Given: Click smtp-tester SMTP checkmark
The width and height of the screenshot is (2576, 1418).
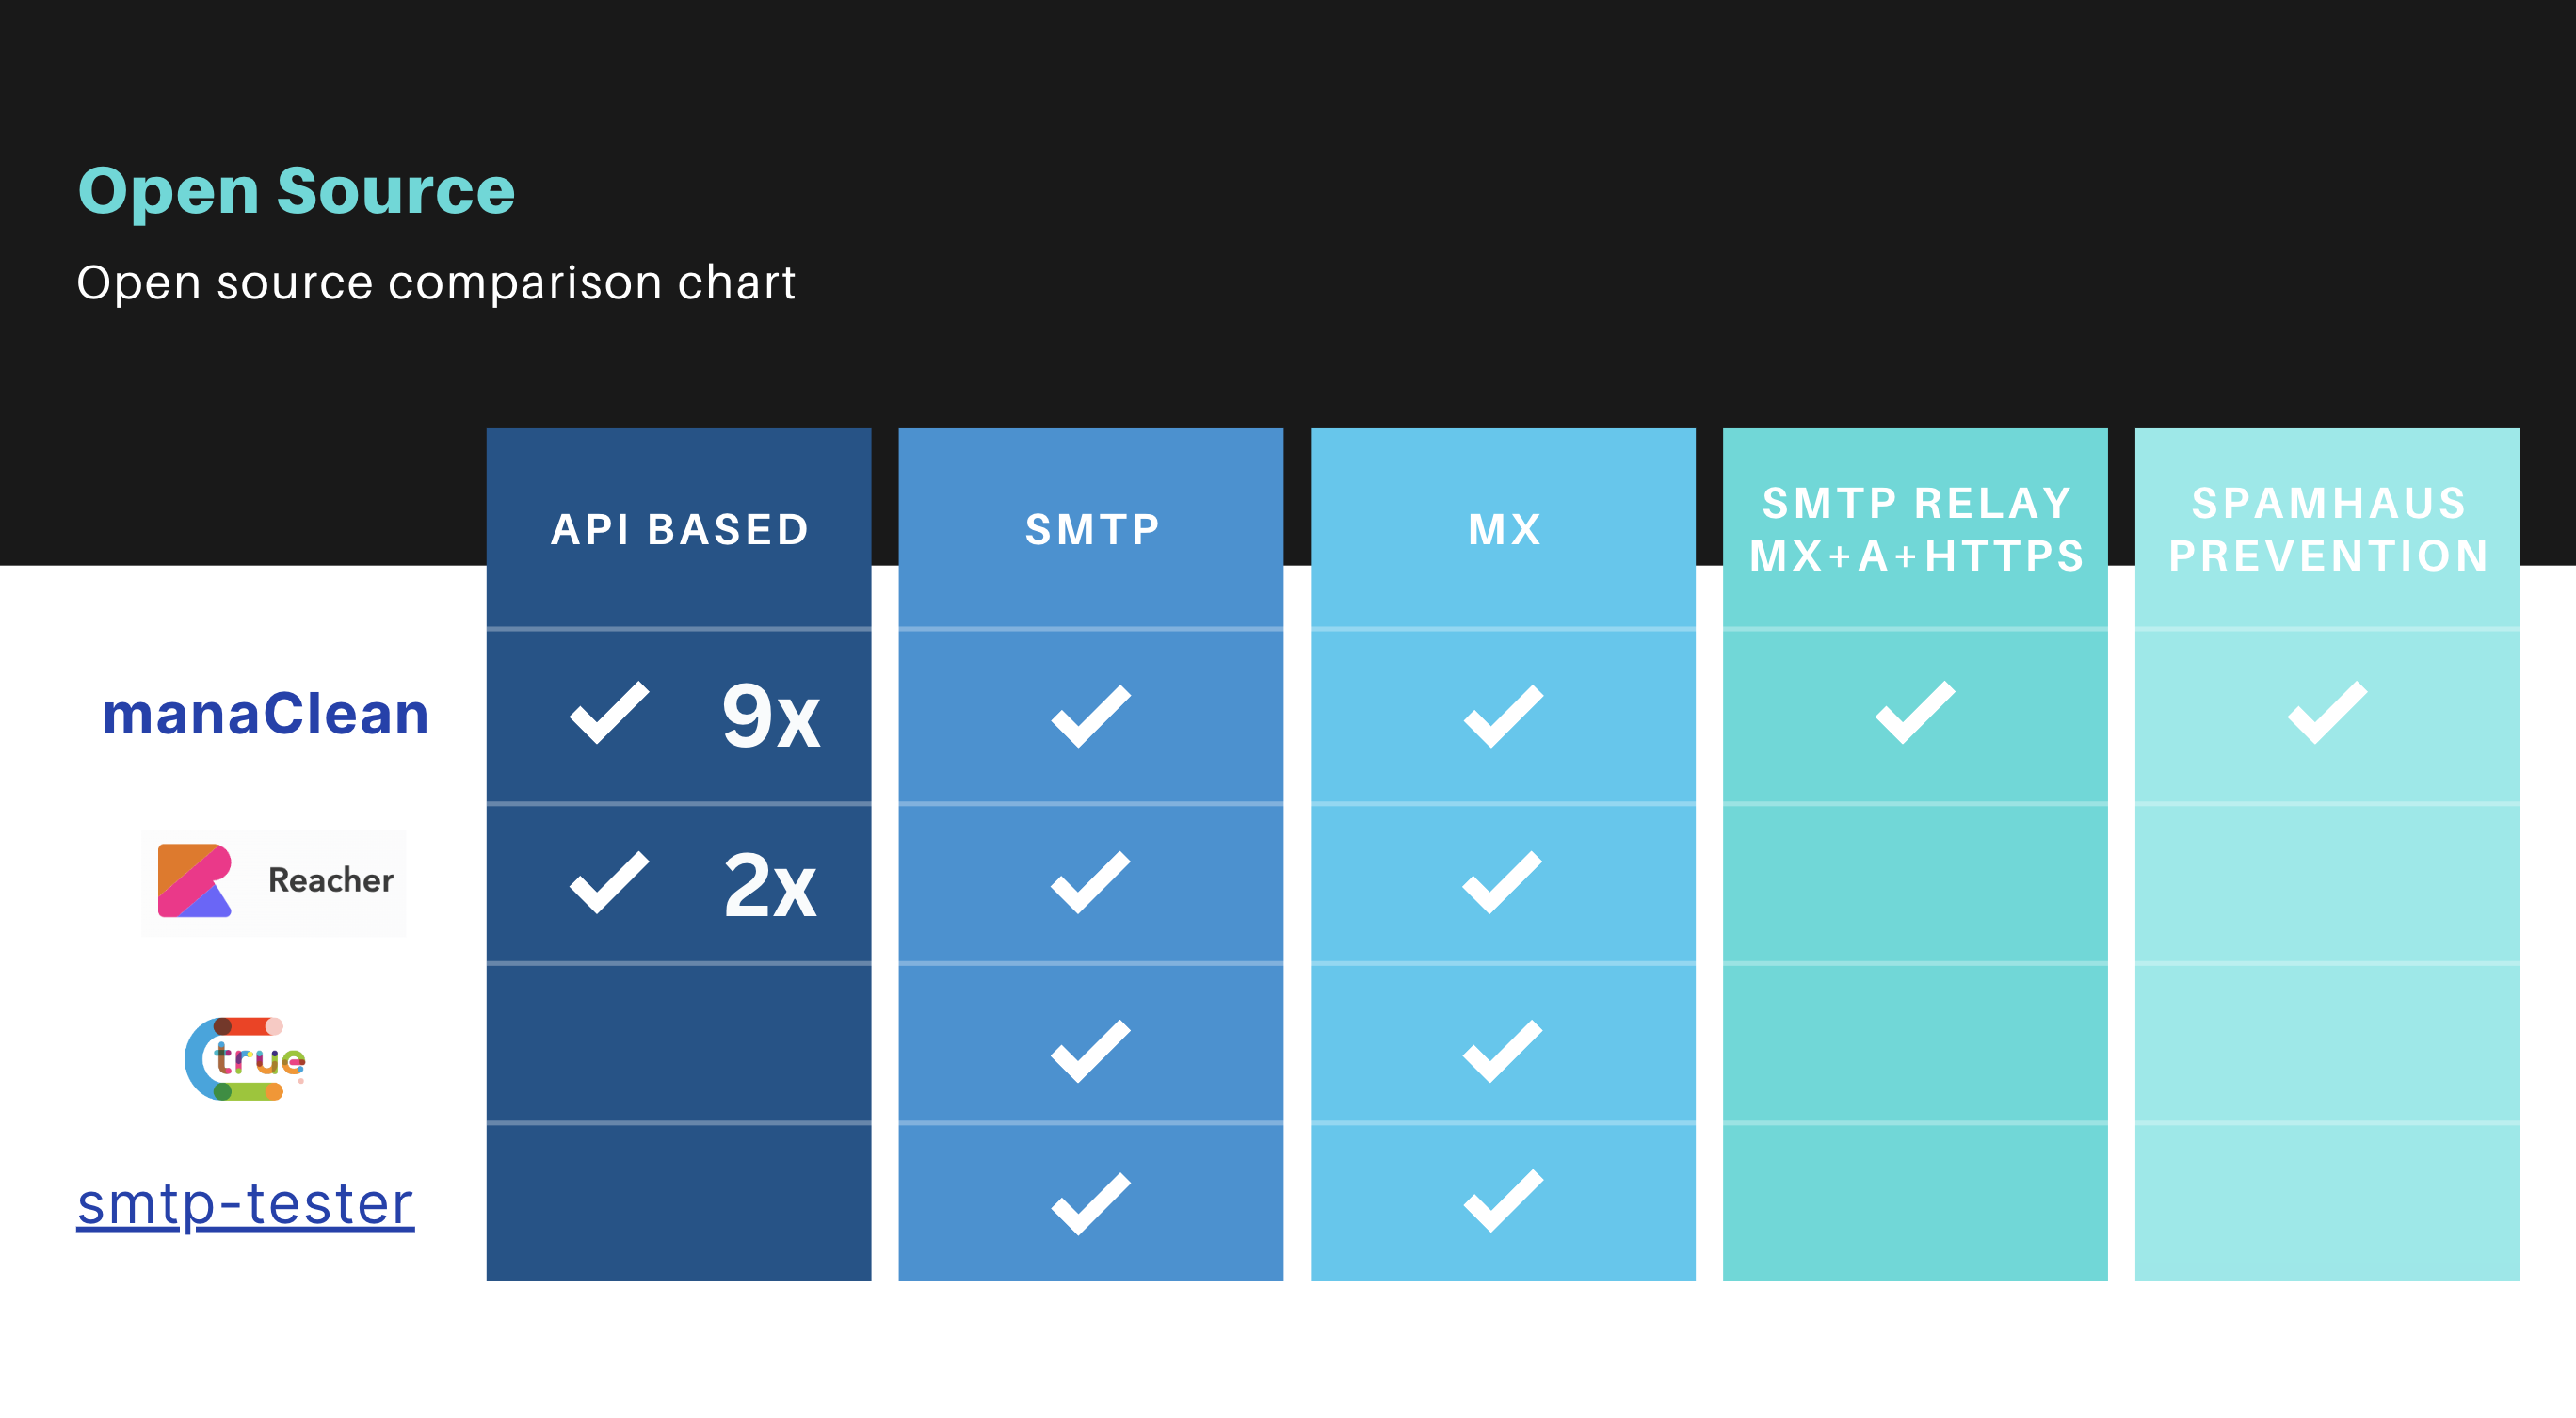Looking at the screenshot, I should (x=1091, y=1204).
